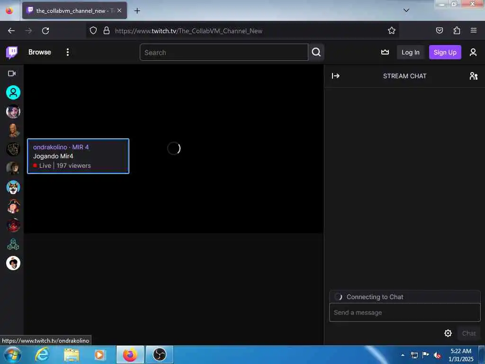Viewport: 485px width, 364px height.
Task: Open Windows Media Player from taskbar
Action: coord(99,355)
